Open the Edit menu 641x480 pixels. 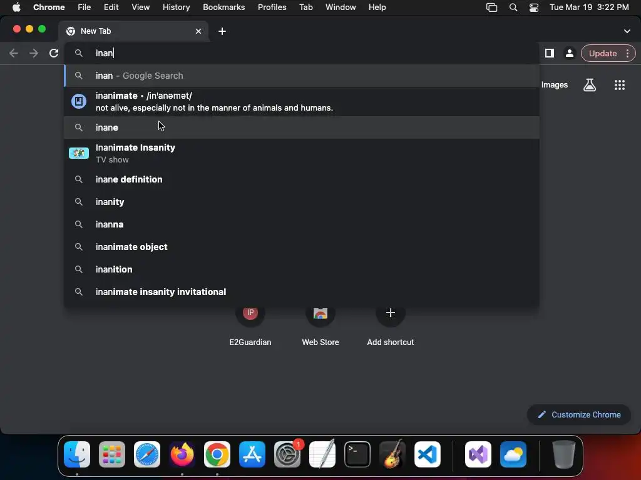[x=111, y=7]
